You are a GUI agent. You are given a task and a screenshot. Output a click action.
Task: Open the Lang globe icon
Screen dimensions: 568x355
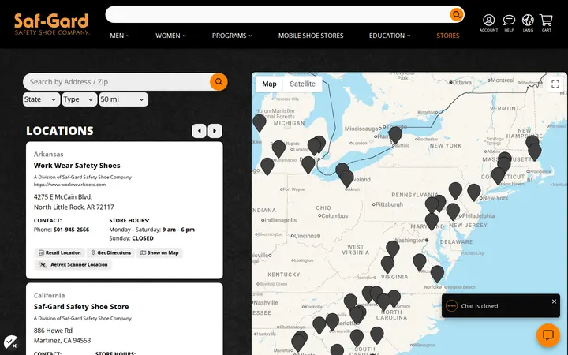coord(528,23)
